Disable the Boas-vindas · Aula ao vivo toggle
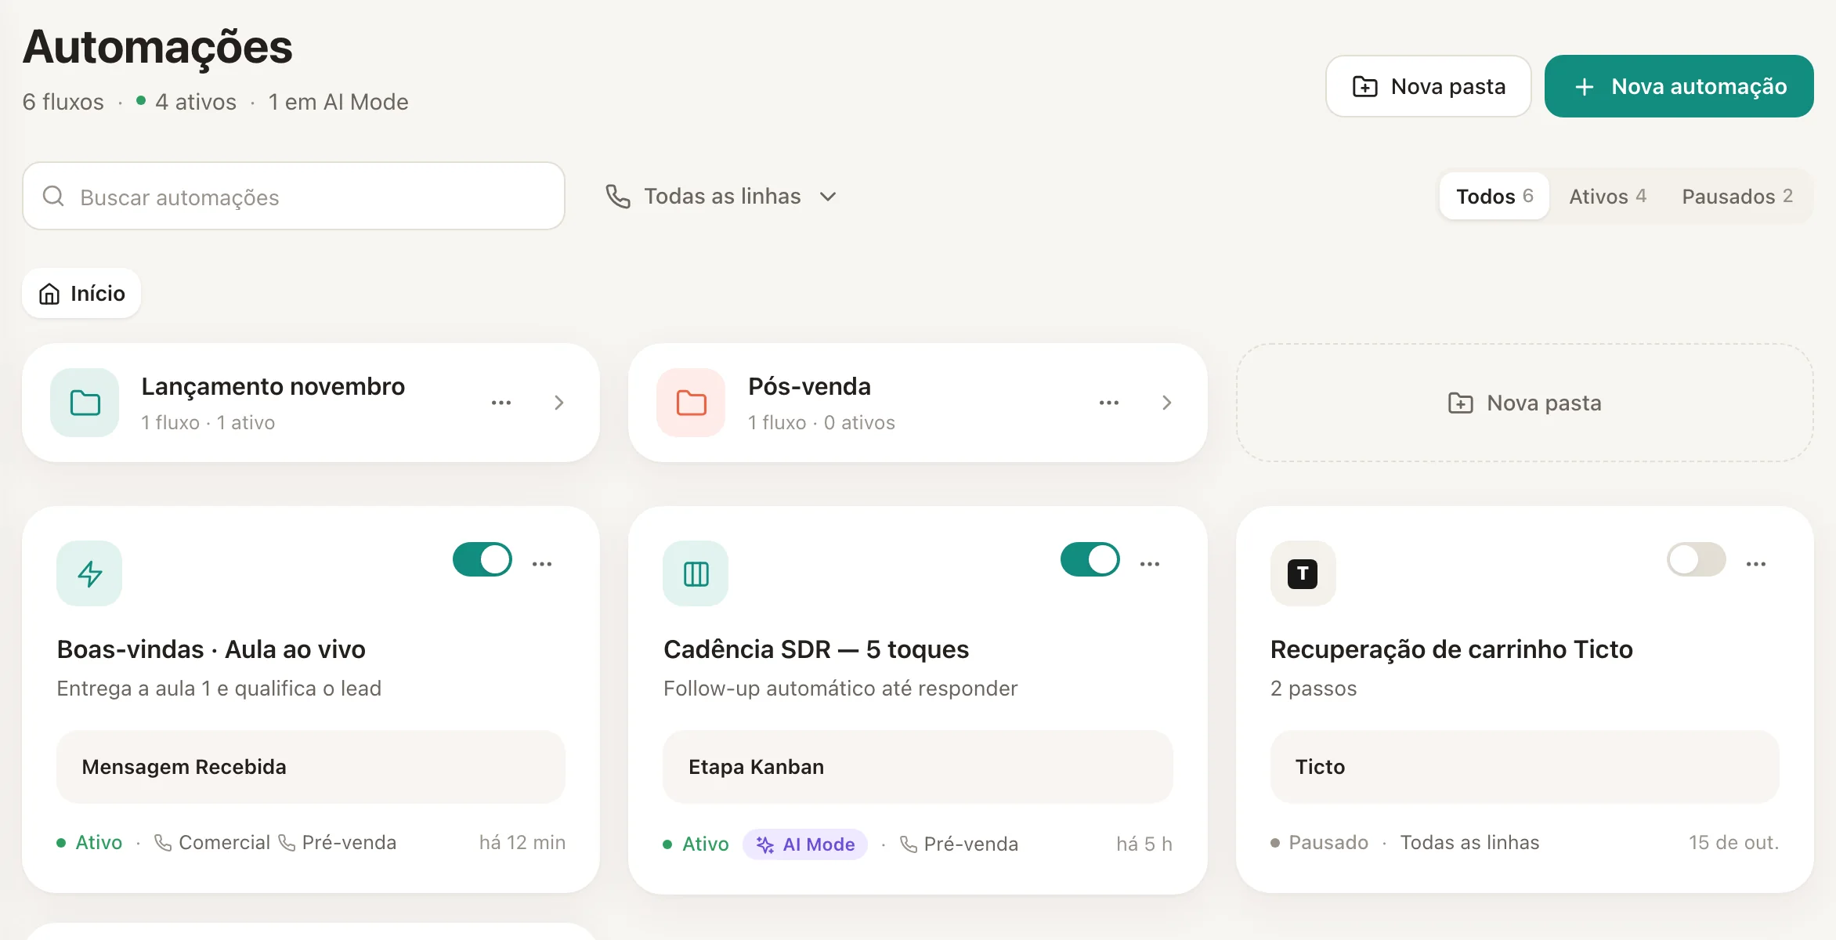 tap(482, 559)
